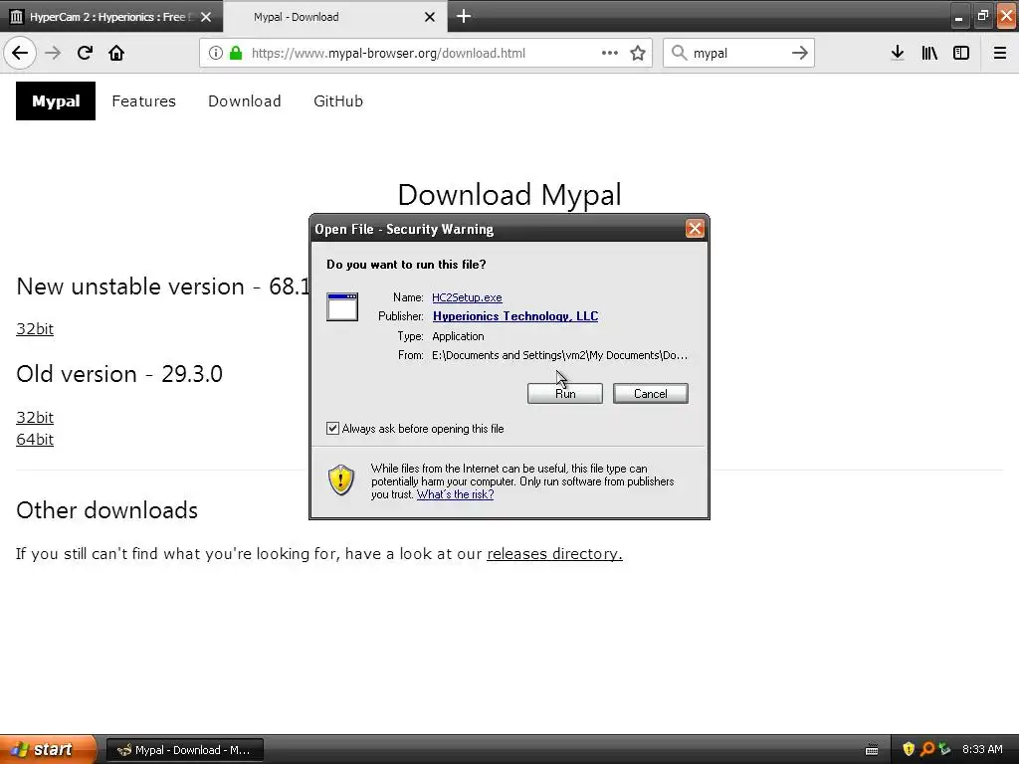This screenshot has height=764, width=1019.
Task: Run the HC2Setup.exe file
Action: pyautogui.click(x=565, y=393)
